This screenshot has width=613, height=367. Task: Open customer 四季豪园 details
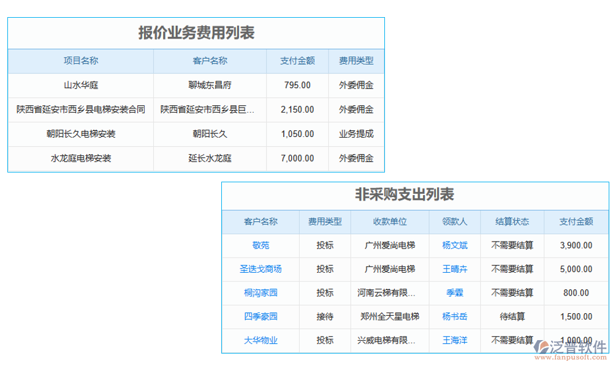(261, 317)
